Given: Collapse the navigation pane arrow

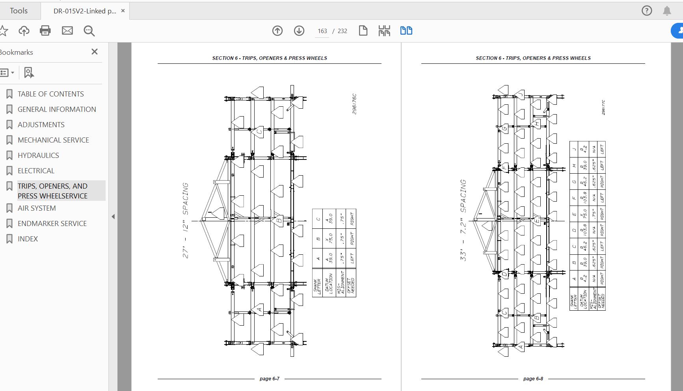Looking at the screenshot, I should click(x=113, y=217).
